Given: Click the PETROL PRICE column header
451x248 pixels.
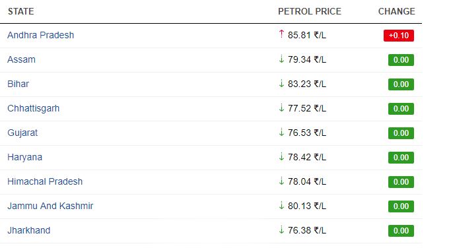Looking at the screenshot, I should pos(310,11).
